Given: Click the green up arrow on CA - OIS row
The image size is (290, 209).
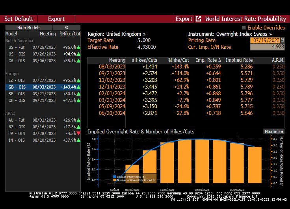Looking at the screenshot, I should pyautogui.click(x=79, y=61).
